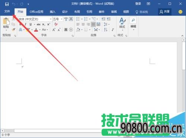The height and width of the screenshot is (138, 186).
Task: Click the numbered list icon
Action: tap(86, 19)
